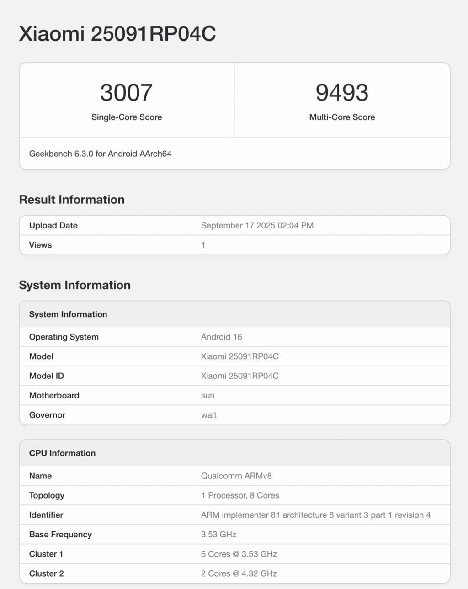The image size is (468, 589).
Task: Click the Identifier label
Action: (x=46, y=515)
